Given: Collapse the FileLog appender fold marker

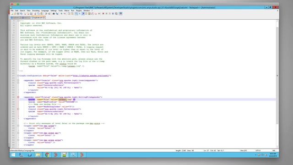Looking at the screenshot, I should pyautogui.click(x=18, y=97).
